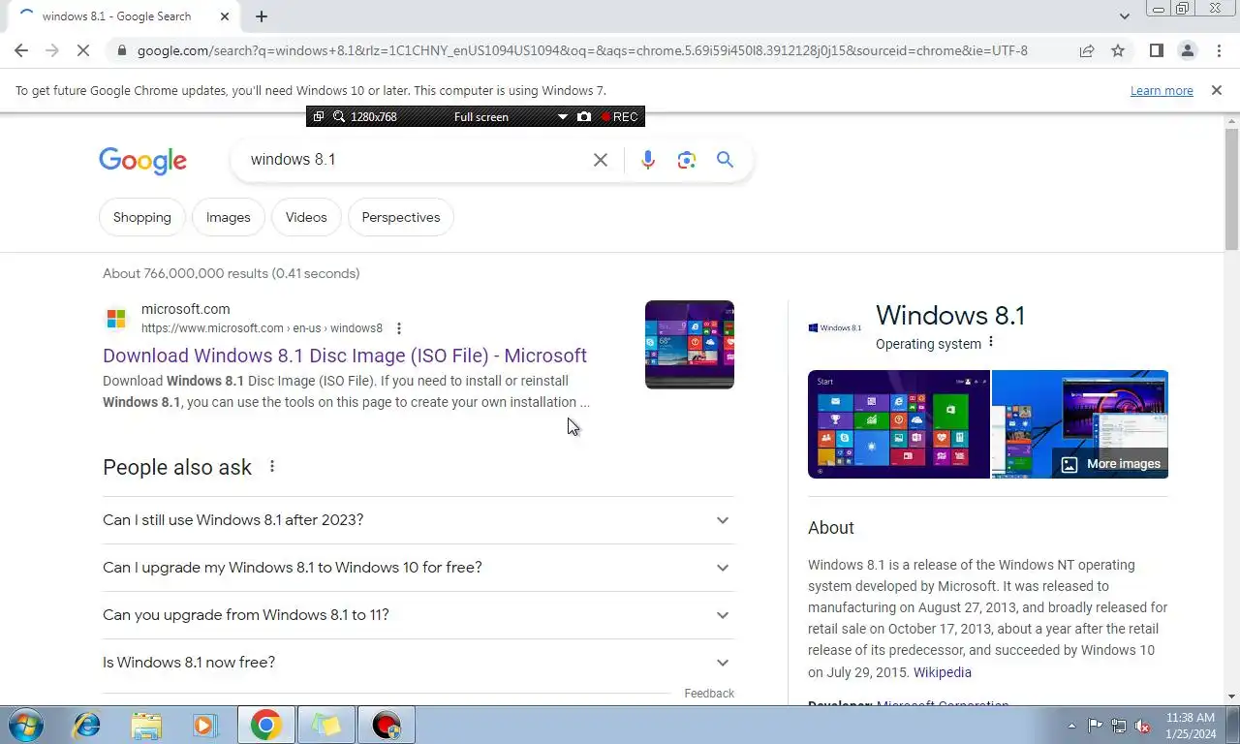The width and height of the screenshot is (1240, 744).
Task: Open the tab search chevron
Action: pos(1124,16)
